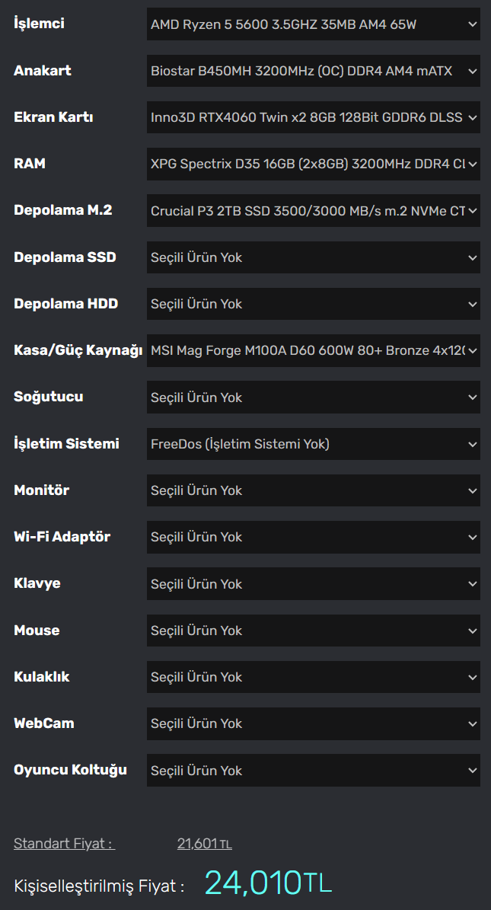Viewport: 491px width, 910px height.
Task: Select a product in Depolama SSD
Action: pyautogui.click(x=314, y=257)
